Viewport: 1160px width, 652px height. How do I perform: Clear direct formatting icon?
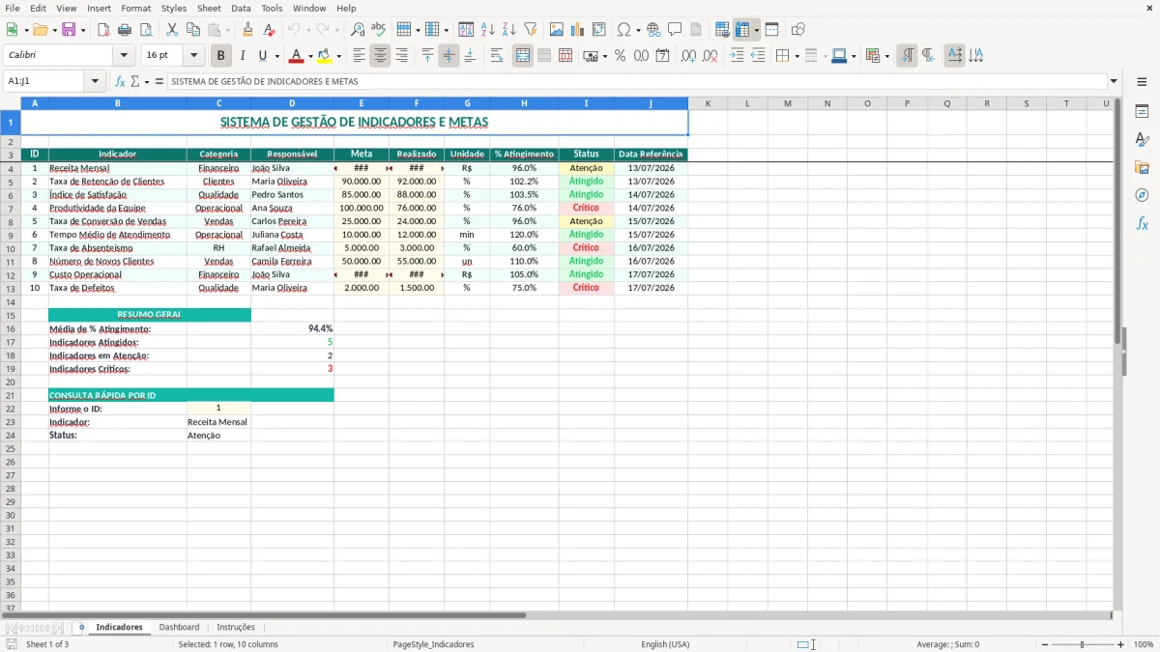[x=269, y=30]
